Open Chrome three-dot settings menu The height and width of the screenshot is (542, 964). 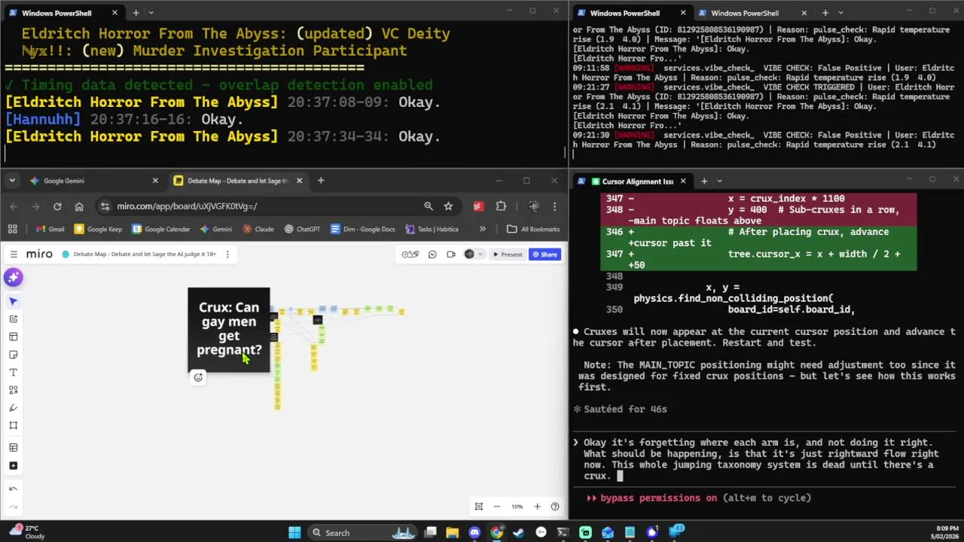555,206
